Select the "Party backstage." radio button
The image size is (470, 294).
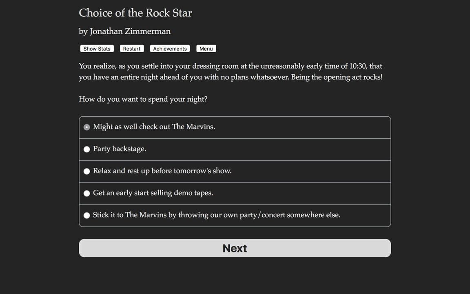[x=86, y=149]
